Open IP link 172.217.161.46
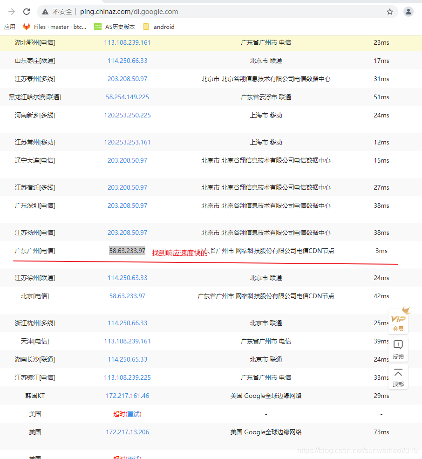This screenshot has width=422, height=459. [x=127, y=396]
